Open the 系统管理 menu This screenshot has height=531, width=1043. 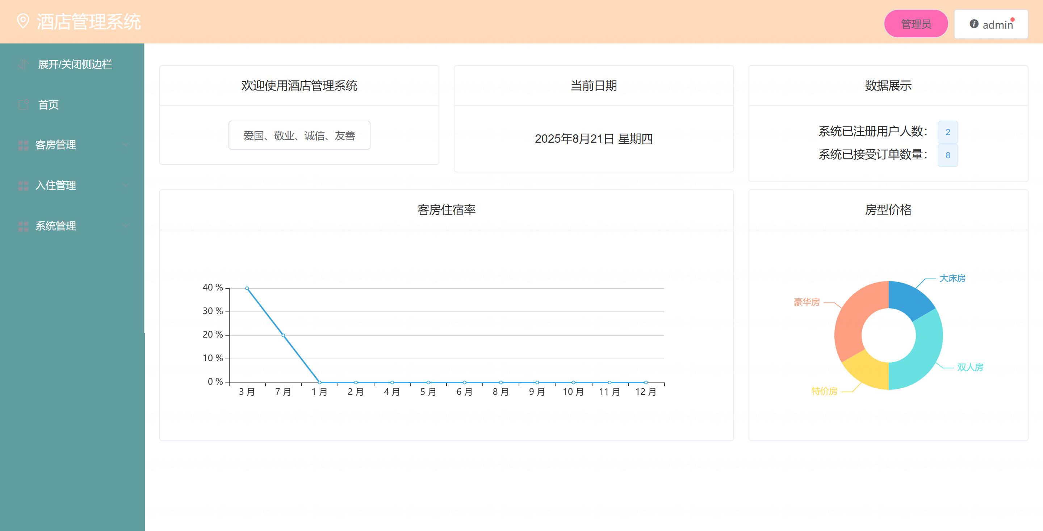click(x=72, y=226)
